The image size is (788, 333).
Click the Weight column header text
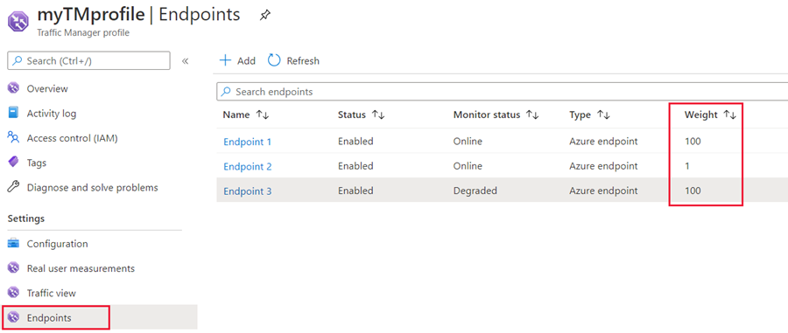(x=701, y=114)
